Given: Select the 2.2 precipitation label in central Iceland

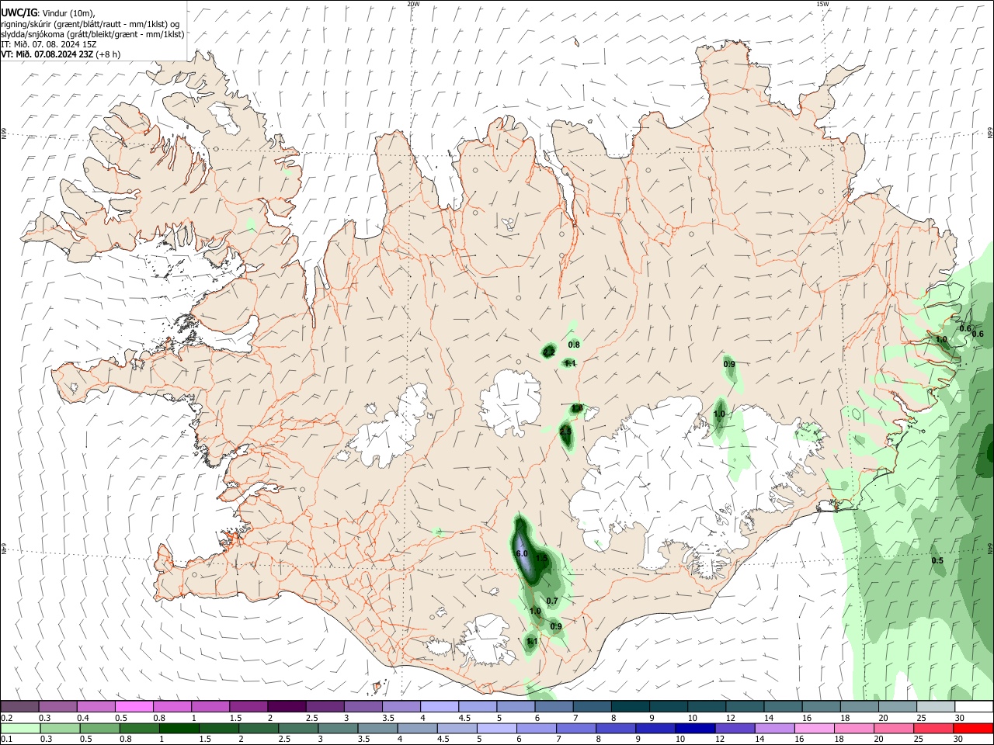Looking at the screenshot, I should [548, 352].
